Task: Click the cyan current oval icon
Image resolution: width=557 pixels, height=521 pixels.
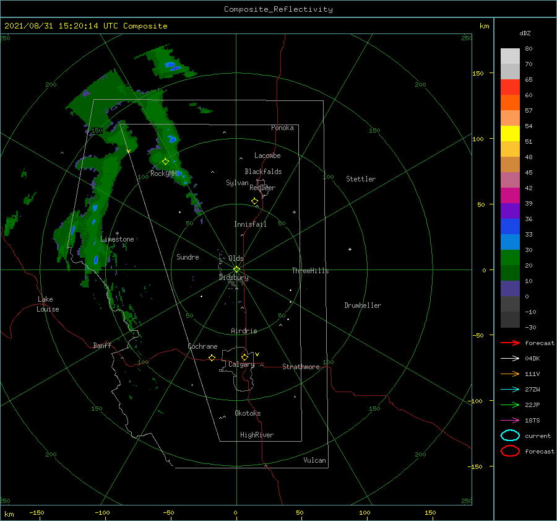Action: point(510,436)
